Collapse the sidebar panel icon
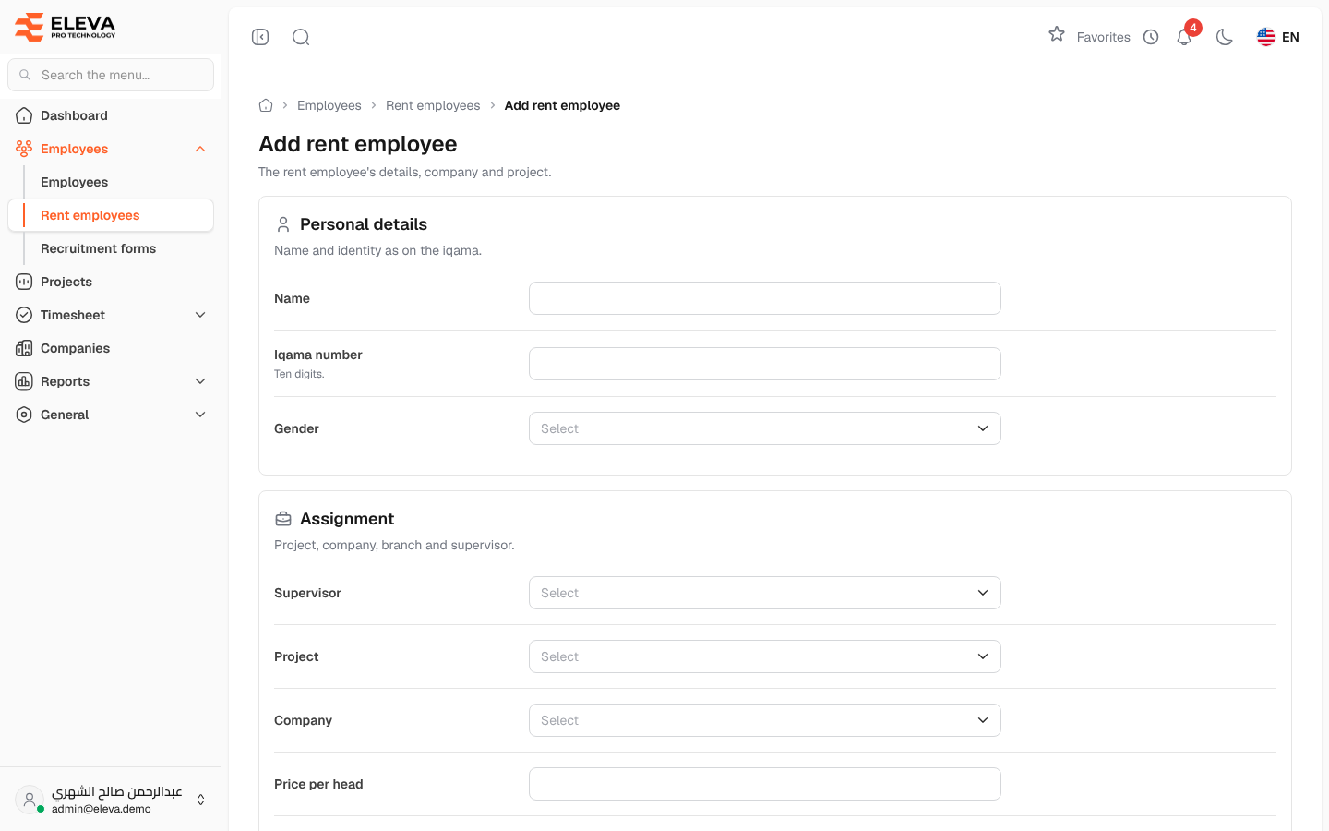The image size is (1329, 831). (260, 37)
